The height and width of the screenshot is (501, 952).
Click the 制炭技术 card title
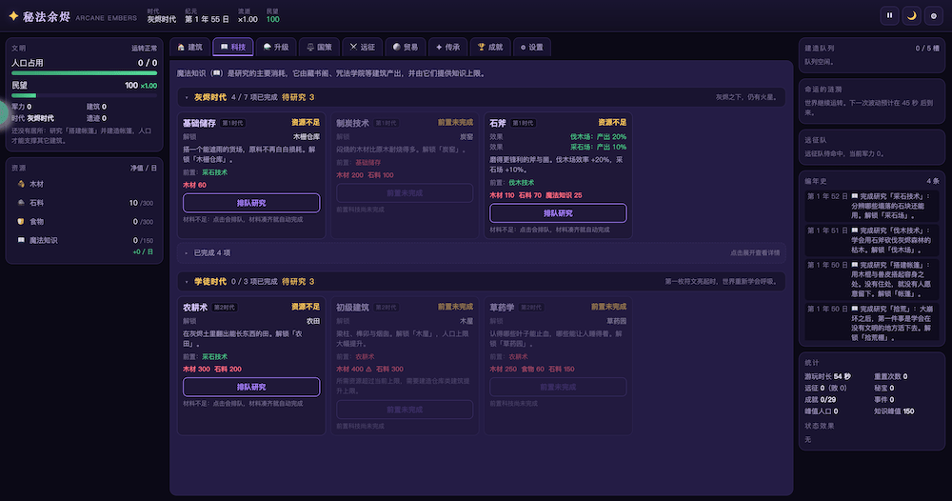[x=353, y=123]
